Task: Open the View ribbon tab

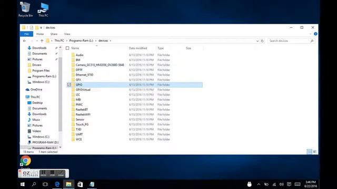Action: 67,34
